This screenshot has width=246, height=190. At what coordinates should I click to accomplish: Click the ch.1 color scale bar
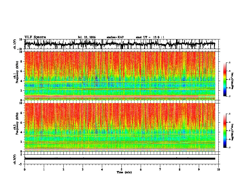[225, 79]
